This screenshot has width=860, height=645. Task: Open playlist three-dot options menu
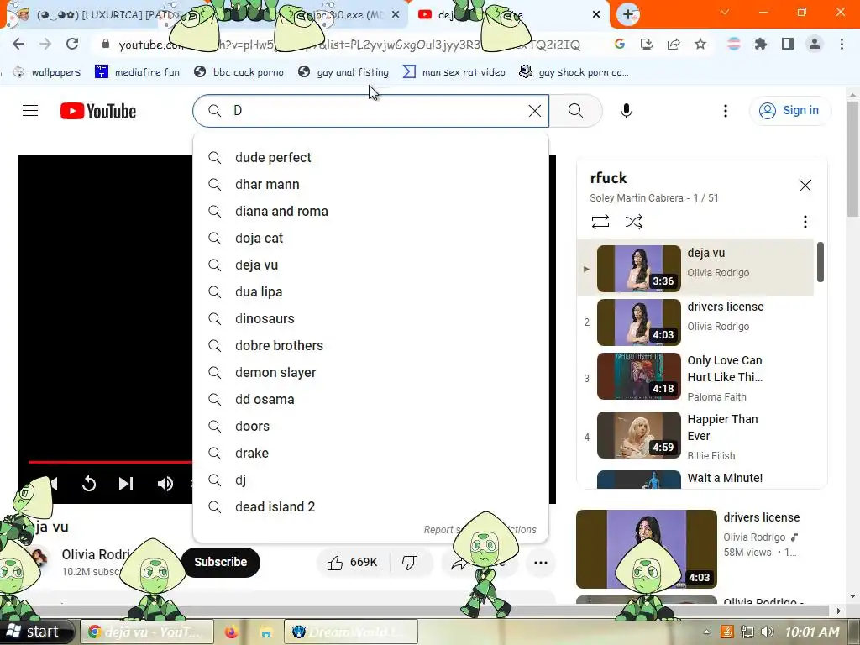(x=805, y=222)
